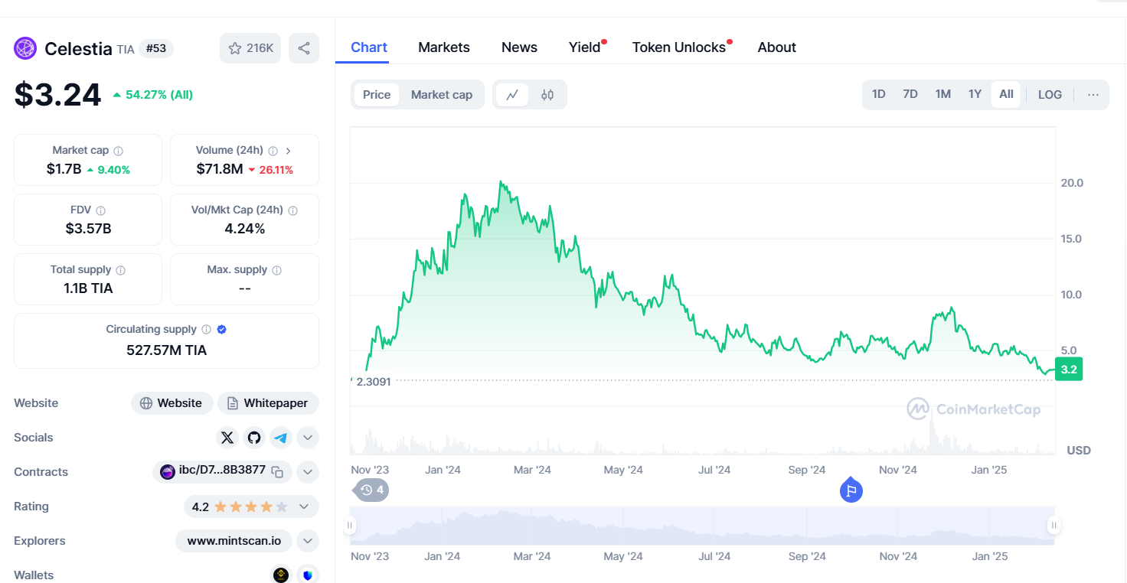Click the Max. supply info icon
This screenshot has width=1127, height=583.
[277, 270]
